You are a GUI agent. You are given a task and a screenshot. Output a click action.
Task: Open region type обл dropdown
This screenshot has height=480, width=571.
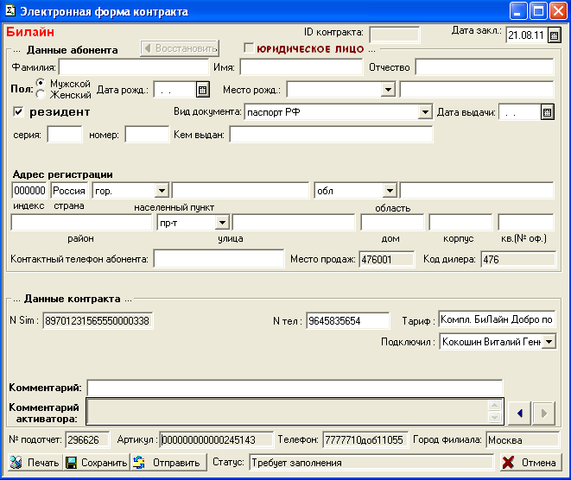tap(390, 190)
